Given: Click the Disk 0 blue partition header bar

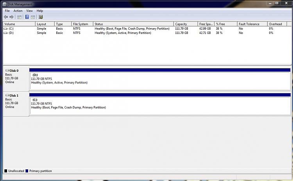Looking at the screenshot, I should click(x=160, y=70).
